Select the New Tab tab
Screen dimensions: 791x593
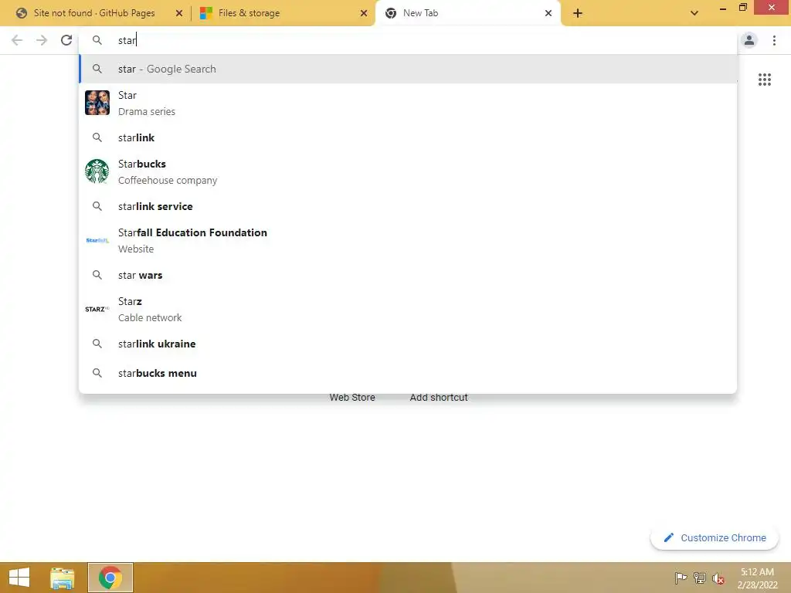click(x=468, y=13)
